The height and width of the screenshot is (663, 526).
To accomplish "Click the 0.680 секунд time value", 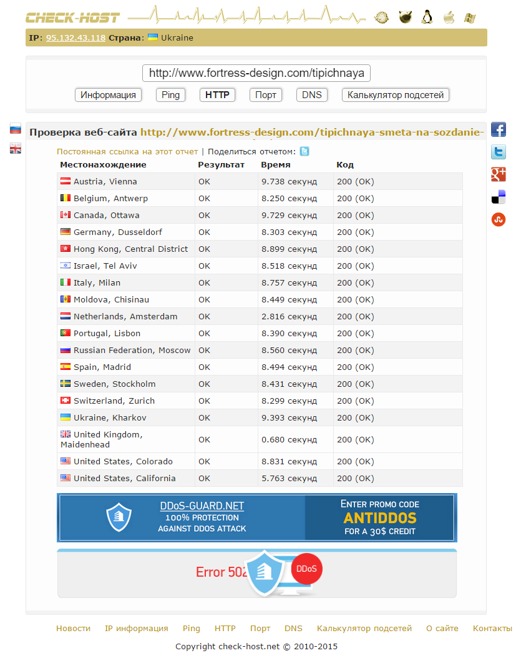I will pyautogui.click(x=289, y=439).
